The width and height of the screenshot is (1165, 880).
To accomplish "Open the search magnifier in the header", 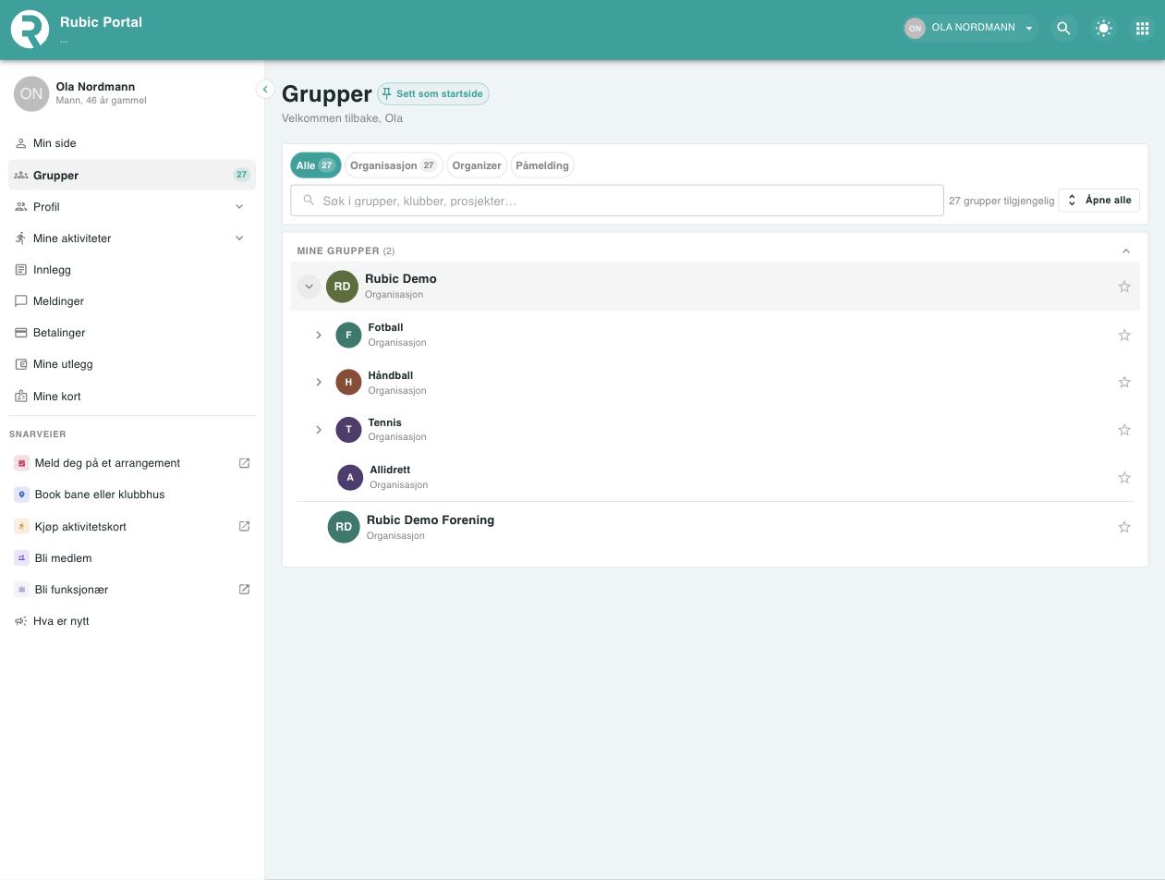I will 1063,29.
